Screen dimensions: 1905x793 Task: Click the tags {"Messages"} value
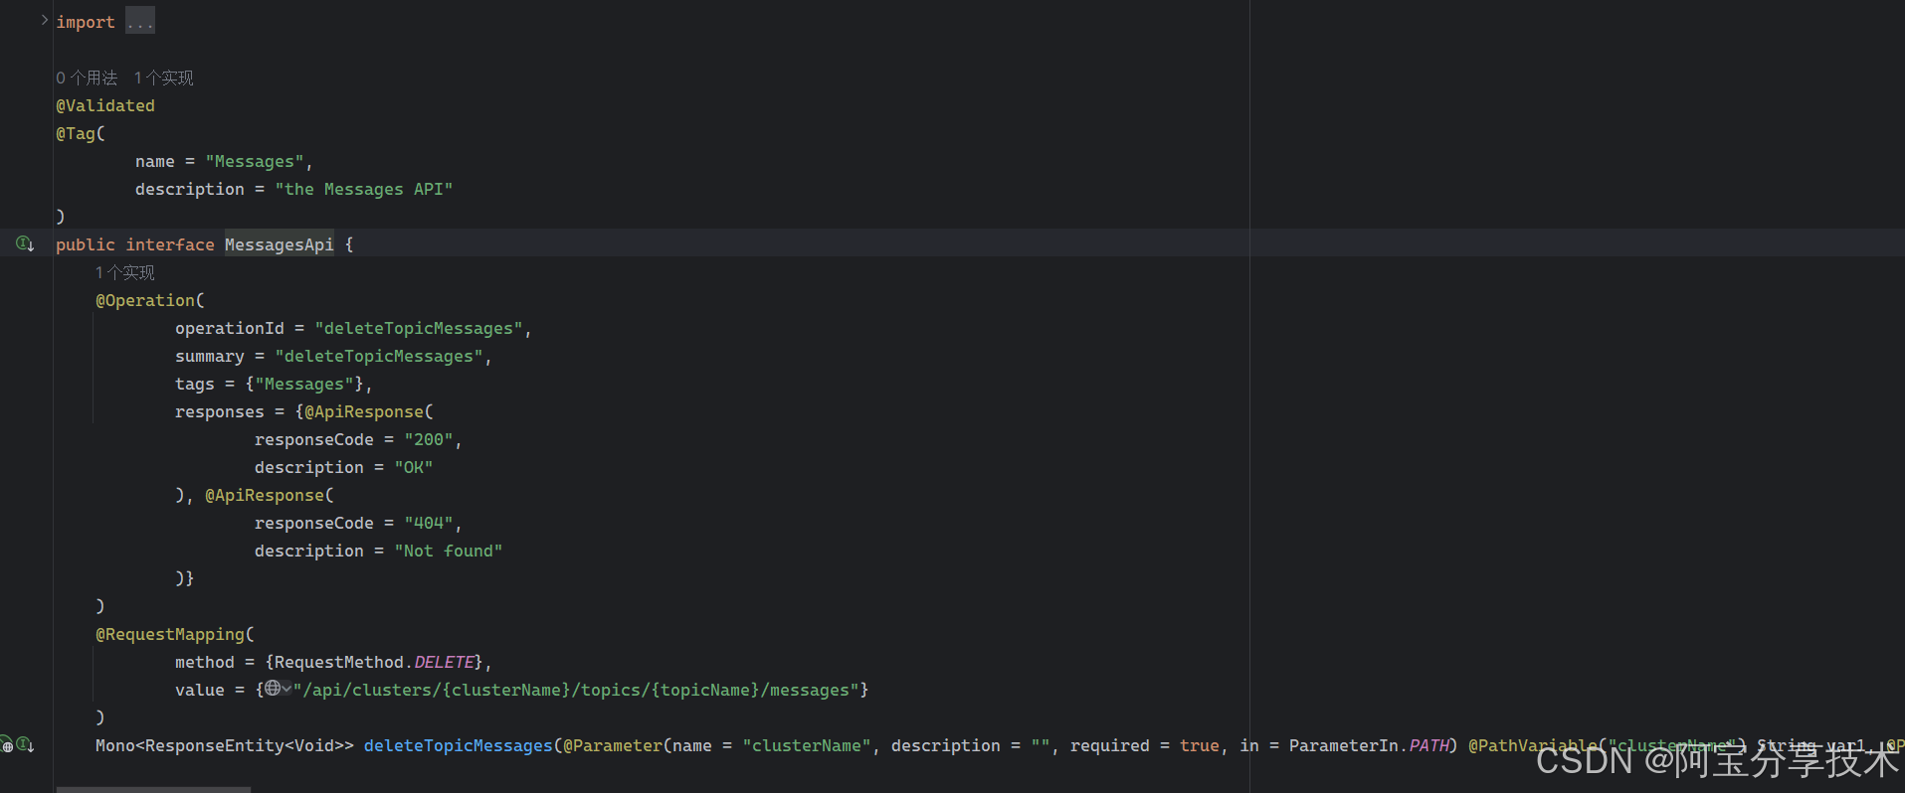point(304,384)
